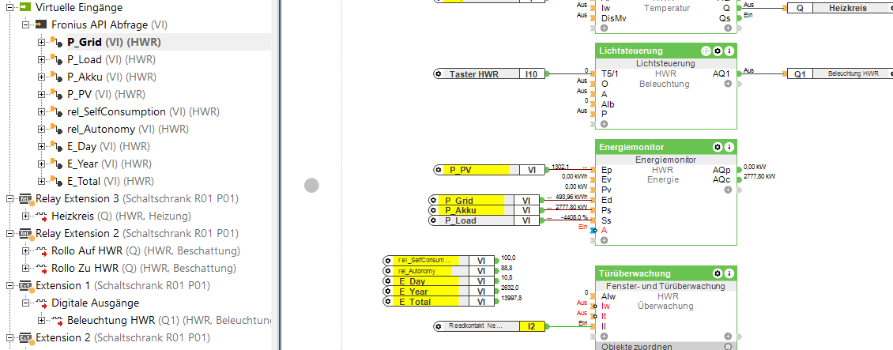Open info icon of Energiemonitor block
The height and width of the screenshot is (350, 893).
(x=729, y=148)
